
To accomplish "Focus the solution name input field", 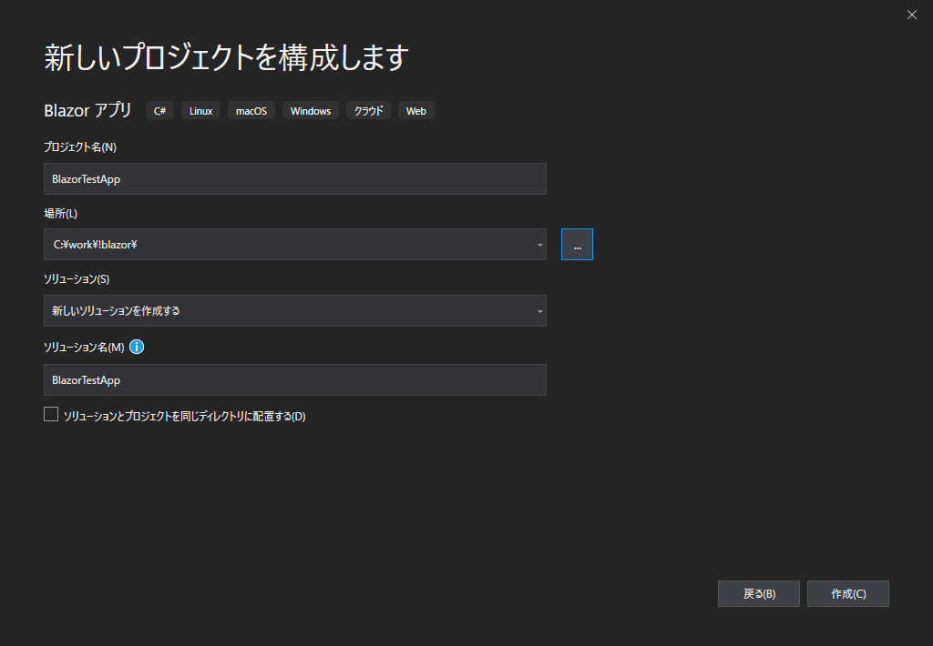I will [x=295, y=379].
